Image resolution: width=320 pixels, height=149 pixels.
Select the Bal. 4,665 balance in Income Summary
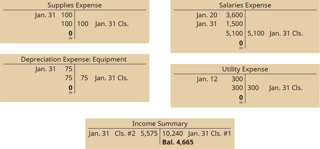tap(178, 142)
